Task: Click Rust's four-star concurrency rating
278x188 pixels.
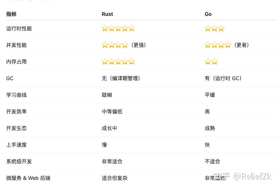Action: (115, 45)
